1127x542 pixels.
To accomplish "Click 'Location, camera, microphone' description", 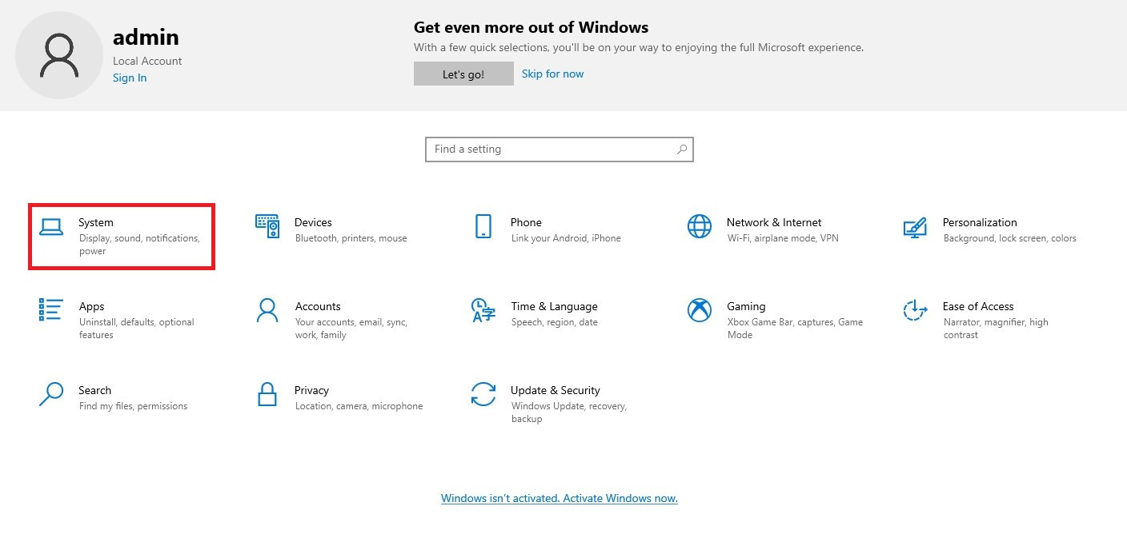I will [x=359, y=406].
